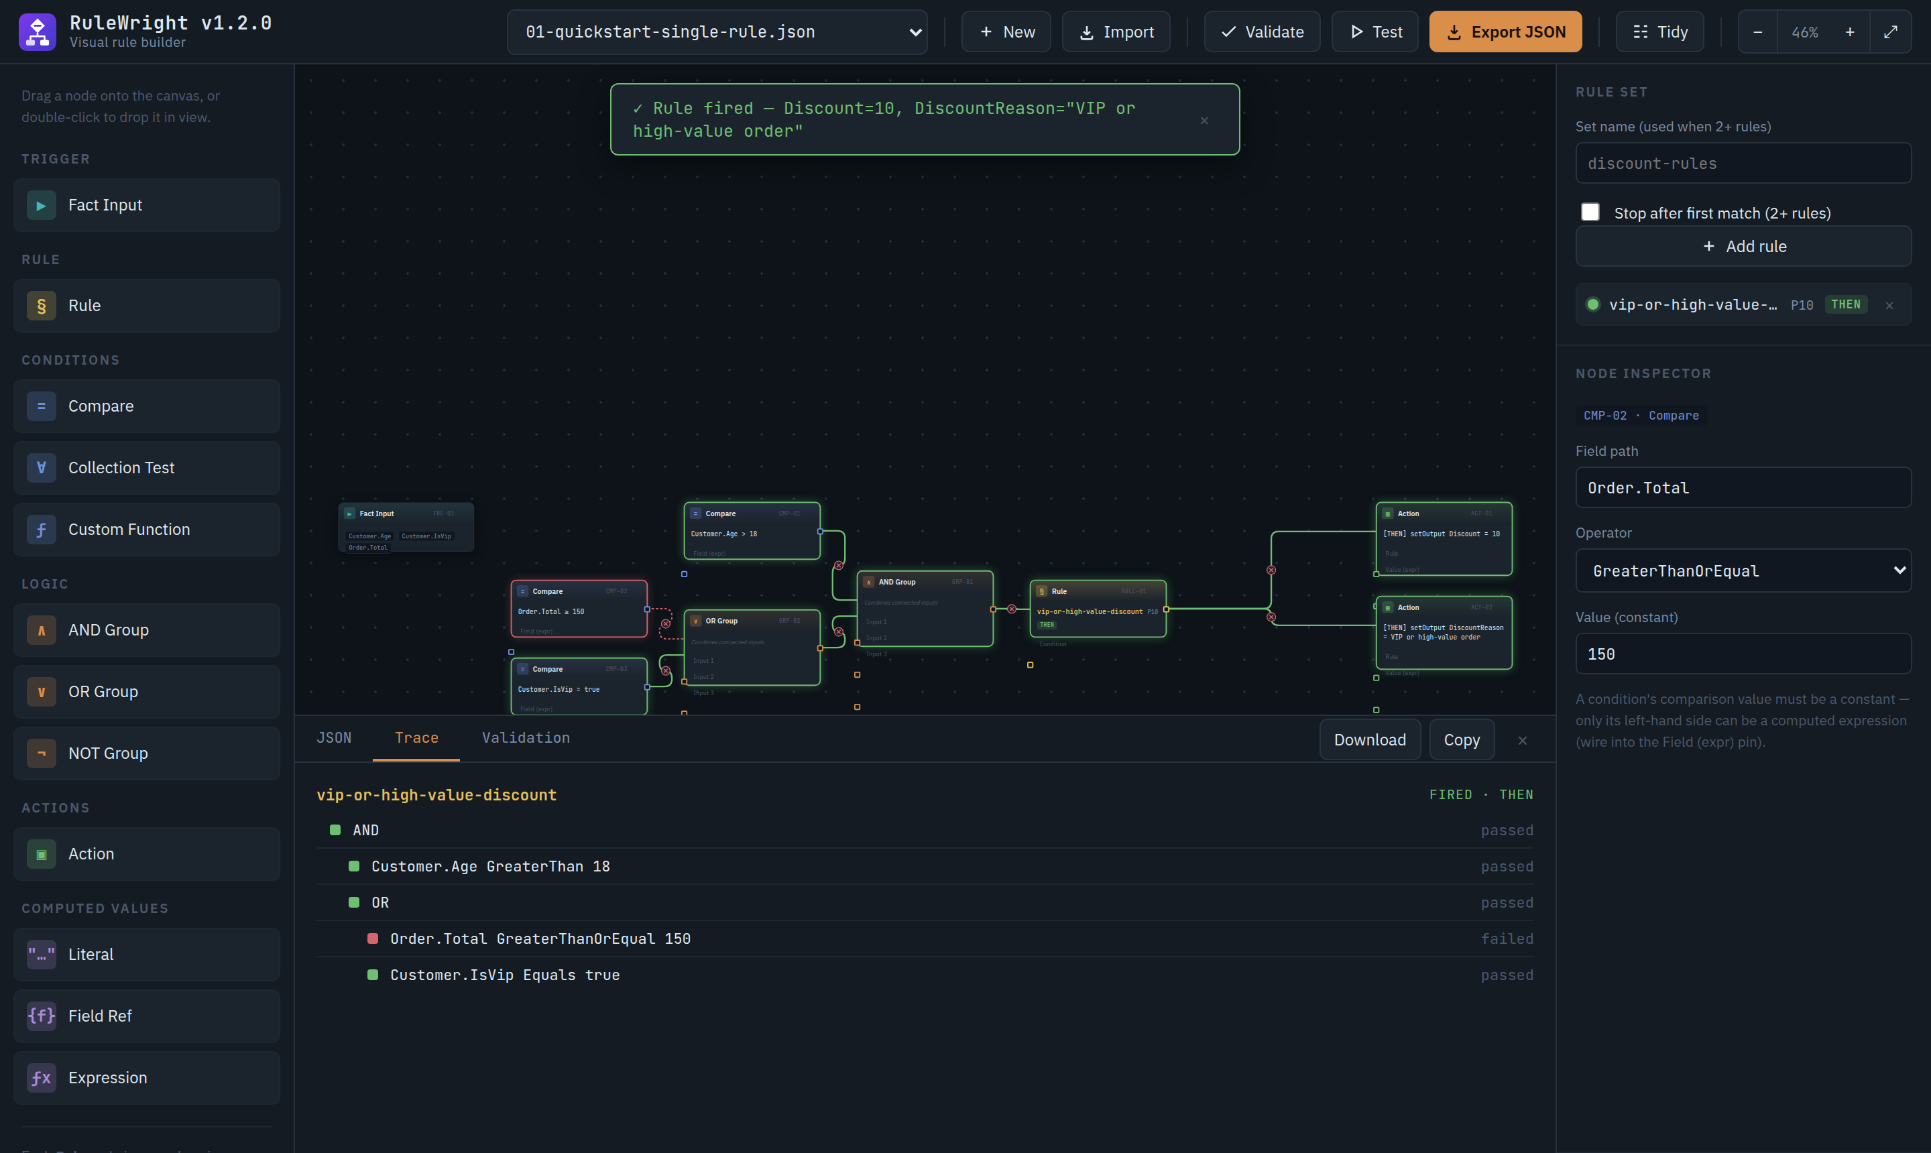Click the Tidy layout button
This screenshot has height=1153, width=1931.
pyautogui.click(x=1660, y=32)
